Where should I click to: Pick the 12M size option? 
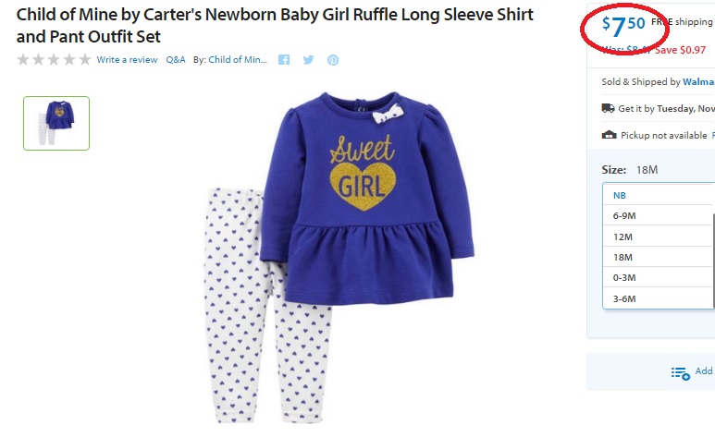[x=659, y=237]
